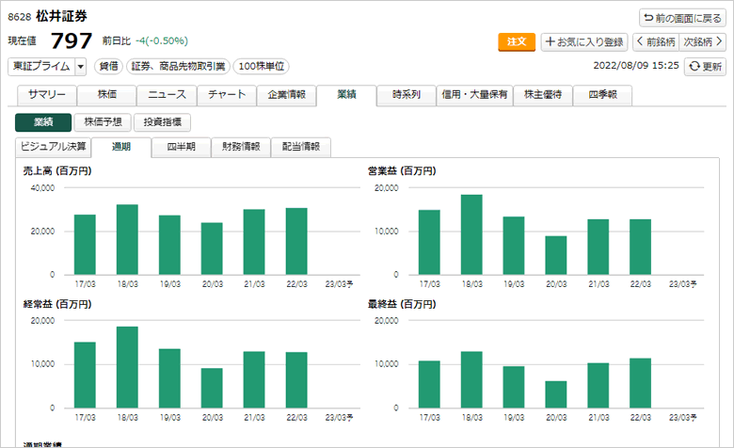734x448 pixels.
Task: Open the 時系列 tab
Action: (x=407, y=95)
